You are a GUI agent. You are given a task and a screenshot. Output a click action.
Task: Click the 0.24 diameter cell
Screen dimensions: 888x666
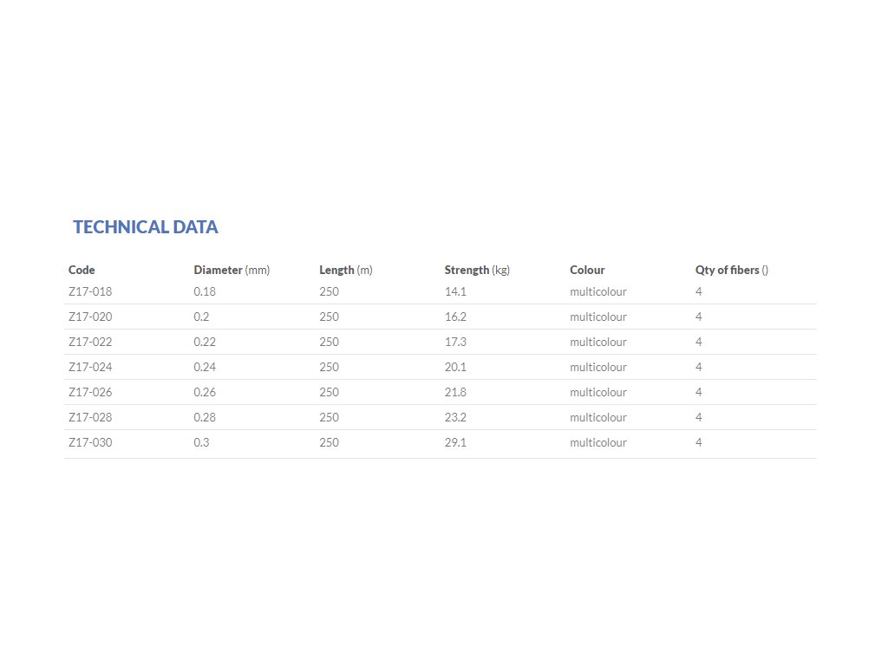click(x=204, y=367)
